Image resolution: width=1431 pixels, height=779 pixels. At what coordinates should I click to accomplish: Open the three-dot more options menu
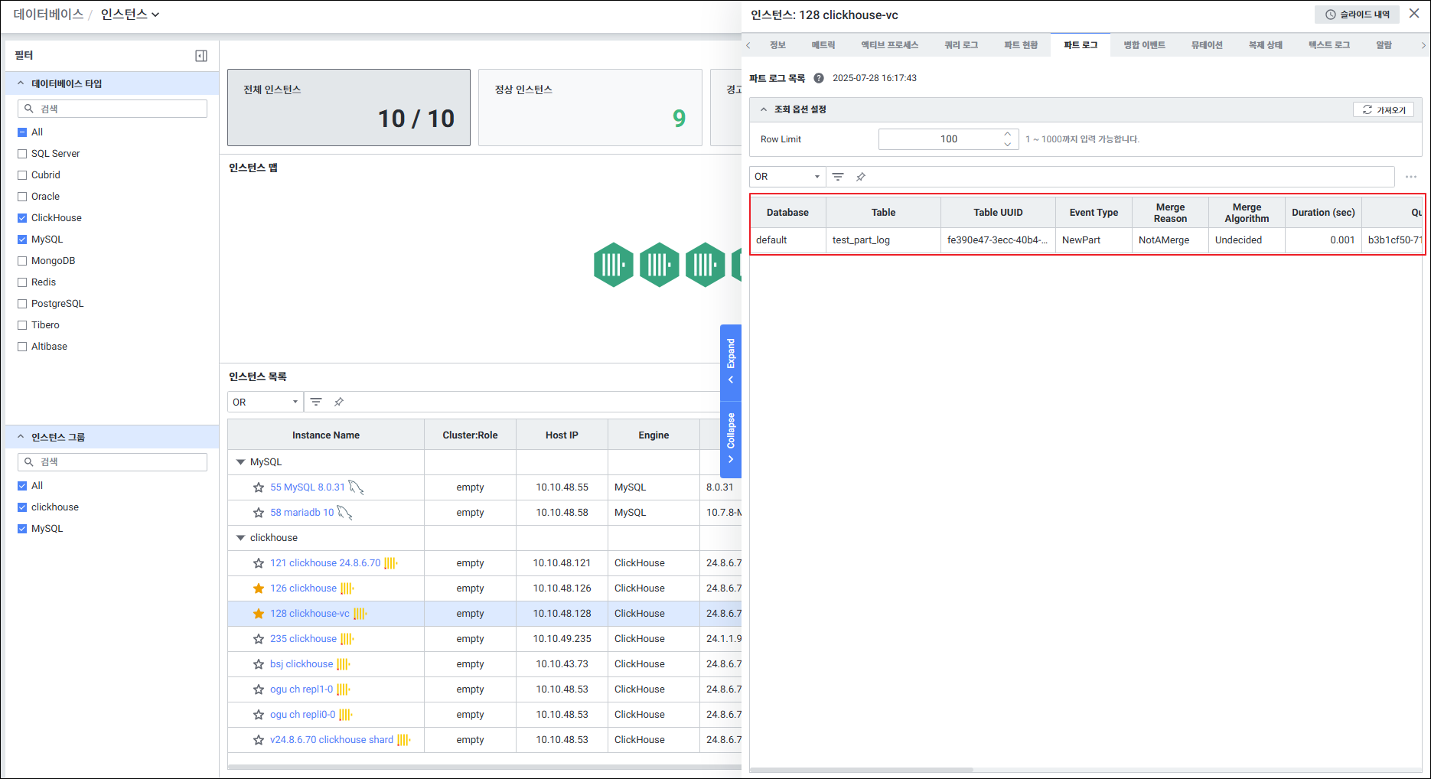(x=1411, y=177)
